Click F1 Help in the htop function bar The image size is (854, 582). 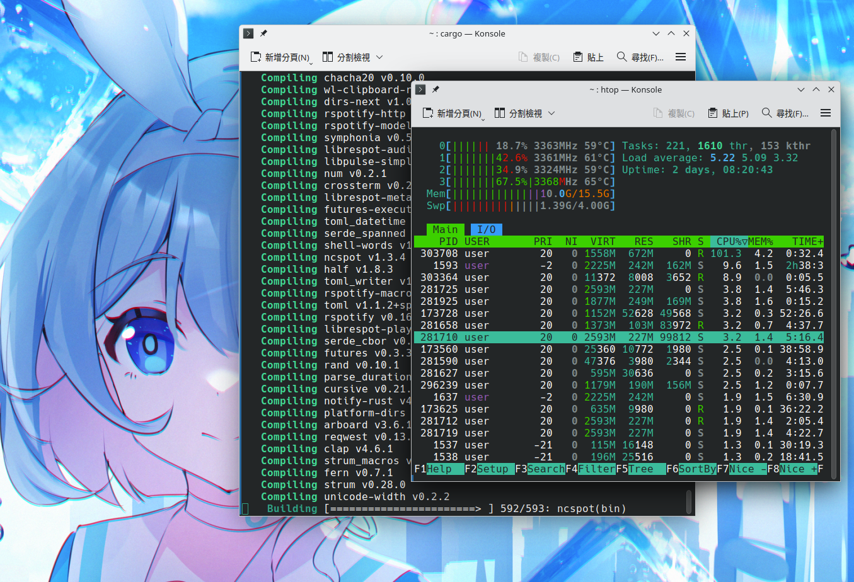(x=439, y=469)
